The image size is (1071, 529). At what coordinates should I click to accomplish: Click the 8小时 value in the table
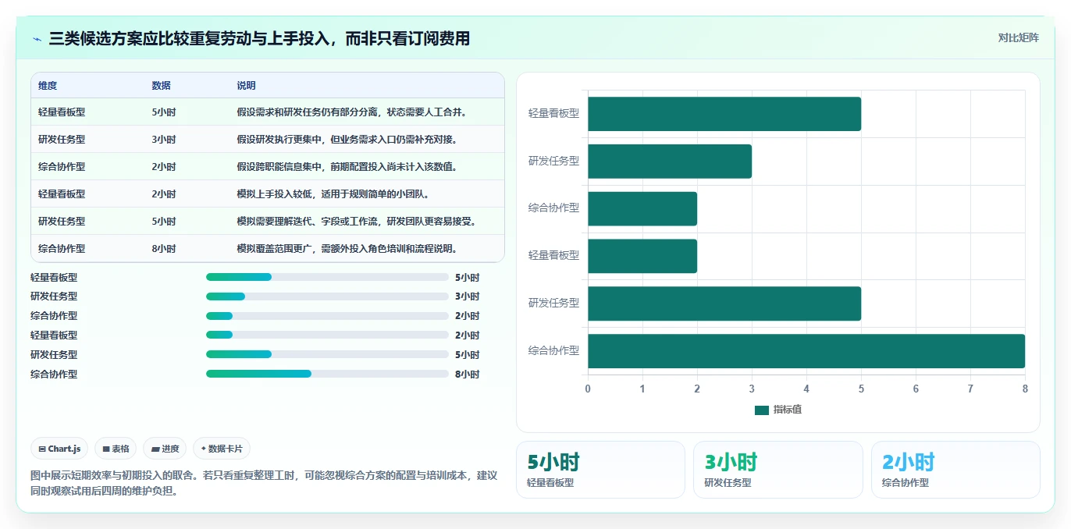[164, 249]
